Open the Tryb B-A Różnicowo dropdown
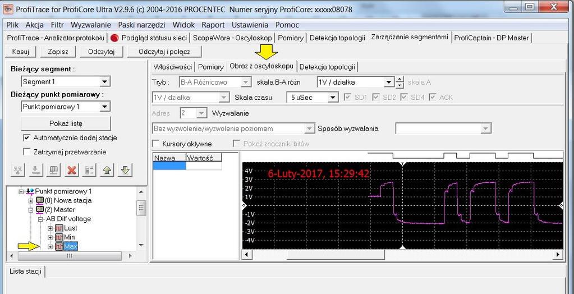 [247, 82]
